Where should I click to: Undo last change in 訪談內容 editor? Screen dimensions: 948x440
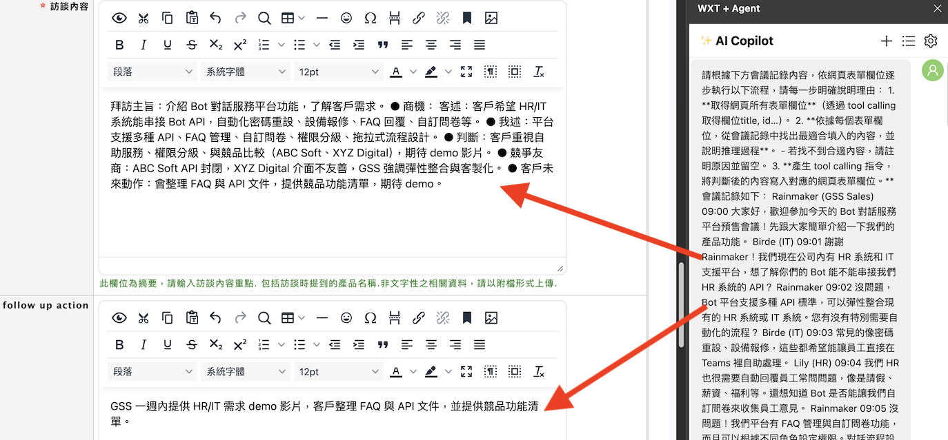pos(216,19)
